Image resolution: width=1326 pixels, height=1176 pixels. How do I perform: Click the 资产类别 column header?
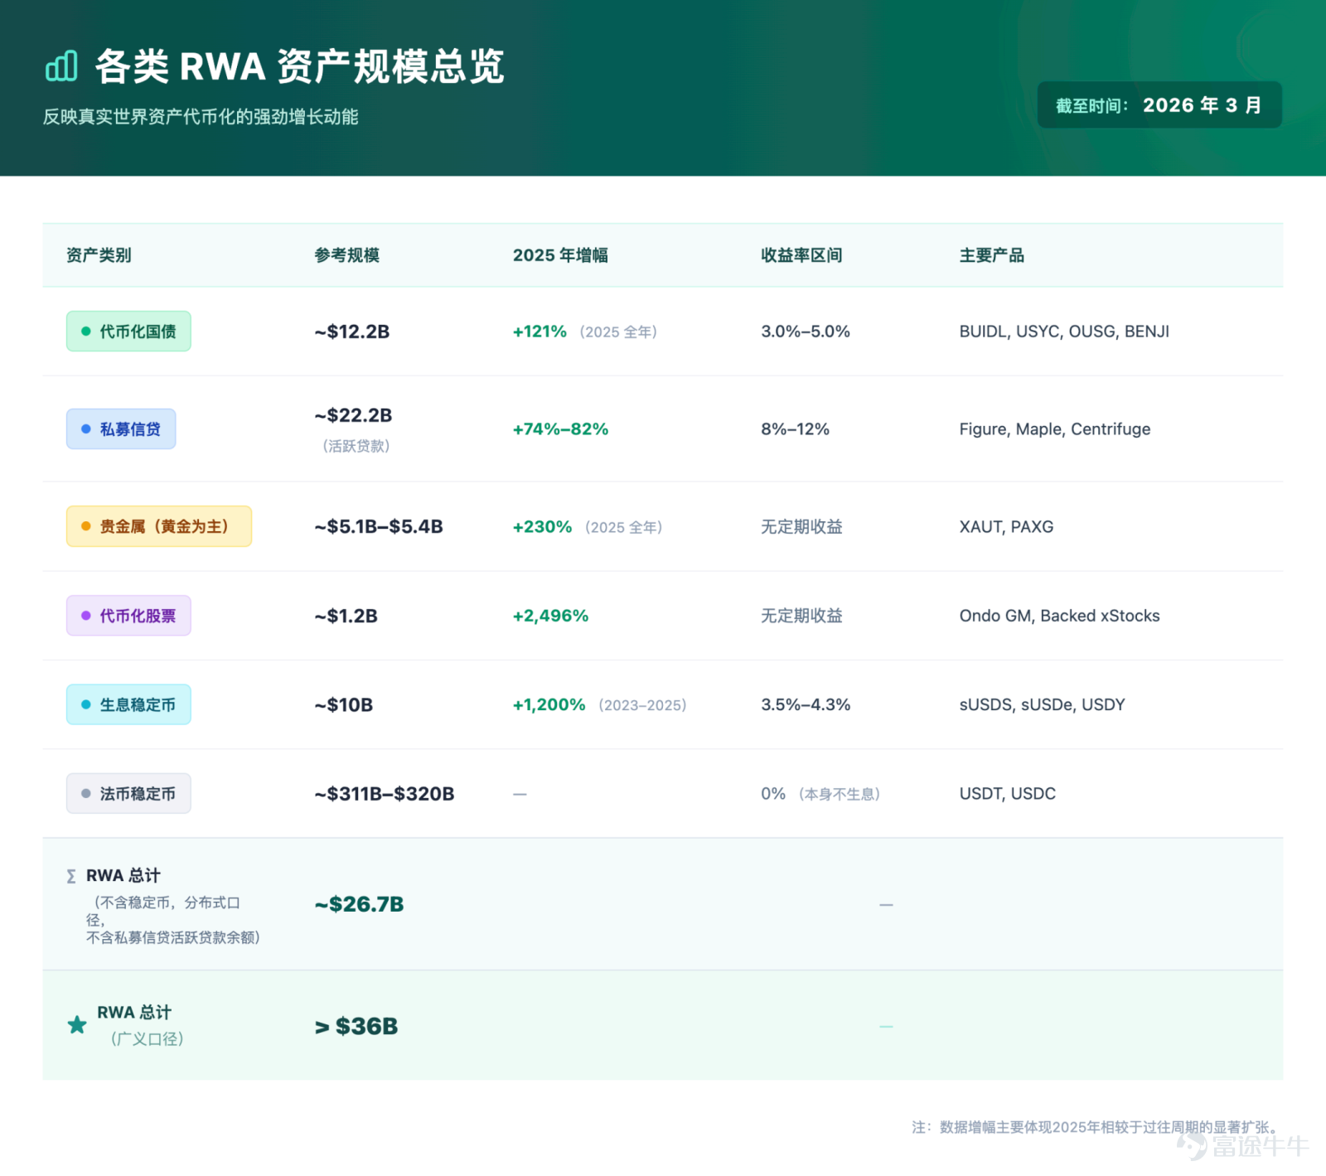(x=99, y=255)
